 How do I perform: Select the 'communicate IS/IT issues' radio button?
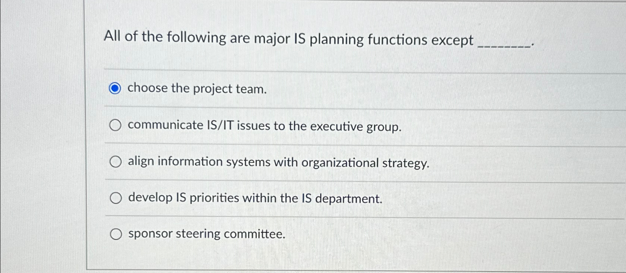click(x=116, y=125)
